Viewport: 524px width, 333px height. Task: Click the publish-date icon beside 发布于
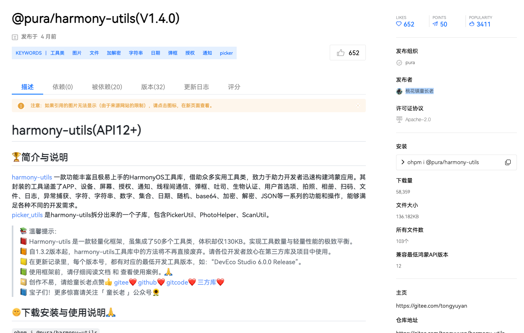pyautogui.click(x=15, y=37)
